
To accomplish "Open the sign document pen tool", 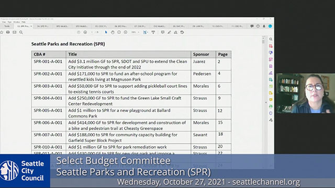I will pos(176,32).
